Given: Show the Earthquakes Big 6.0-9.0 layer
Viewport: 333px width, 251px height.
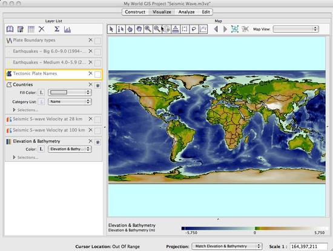Looking at the screenshot, I should pos(97,52).
